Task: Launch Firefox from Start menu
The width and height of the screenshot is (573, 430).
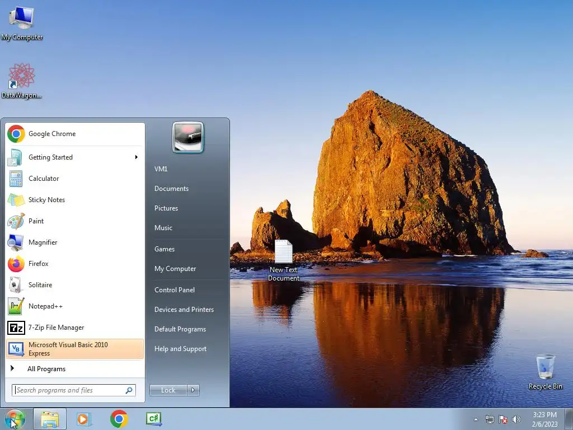Action: (75, 264)
